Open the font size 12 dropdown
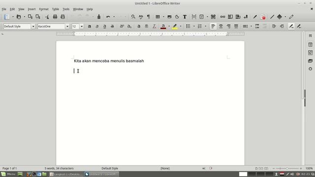315x177 pixels. point(82,26)
